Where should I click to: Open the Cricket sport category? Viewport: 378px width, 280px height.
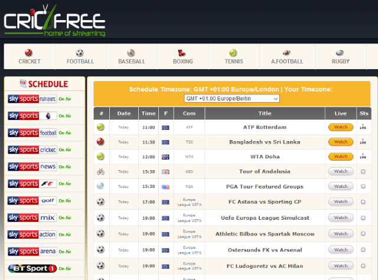click(30, 57)
